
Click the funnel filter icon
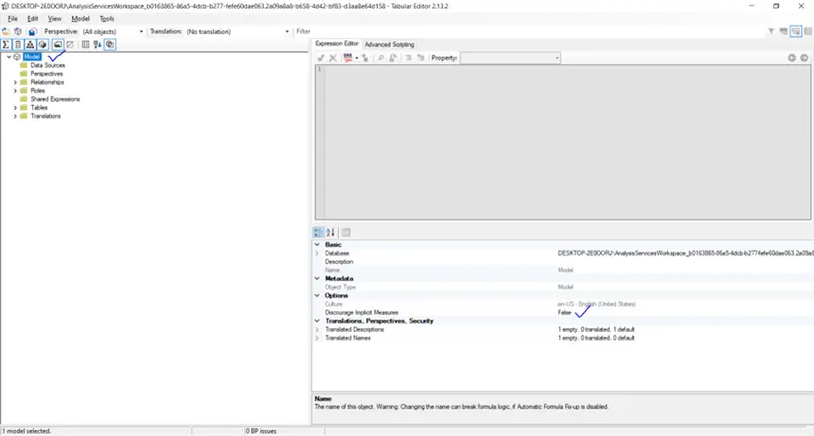point(771,31)
